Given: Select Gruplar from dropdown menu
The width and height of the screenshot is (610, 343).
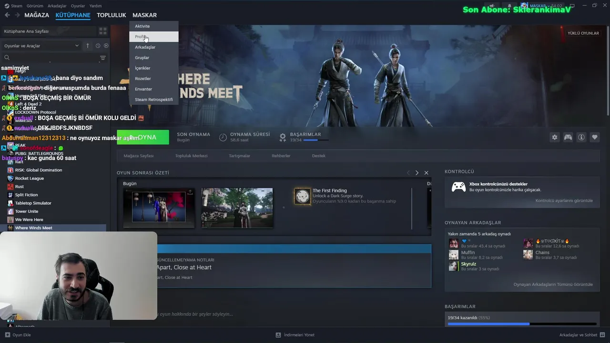Looking at the screenshot, I should pos(154,58).
